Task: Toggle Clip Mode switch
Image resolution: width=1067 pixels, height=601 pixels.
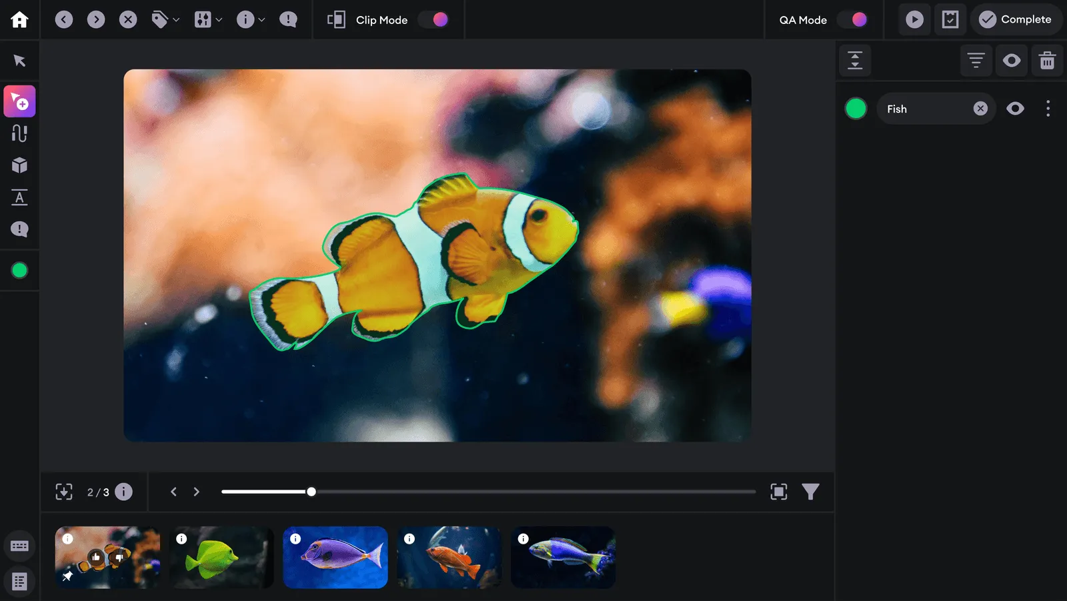Action: 433,20
